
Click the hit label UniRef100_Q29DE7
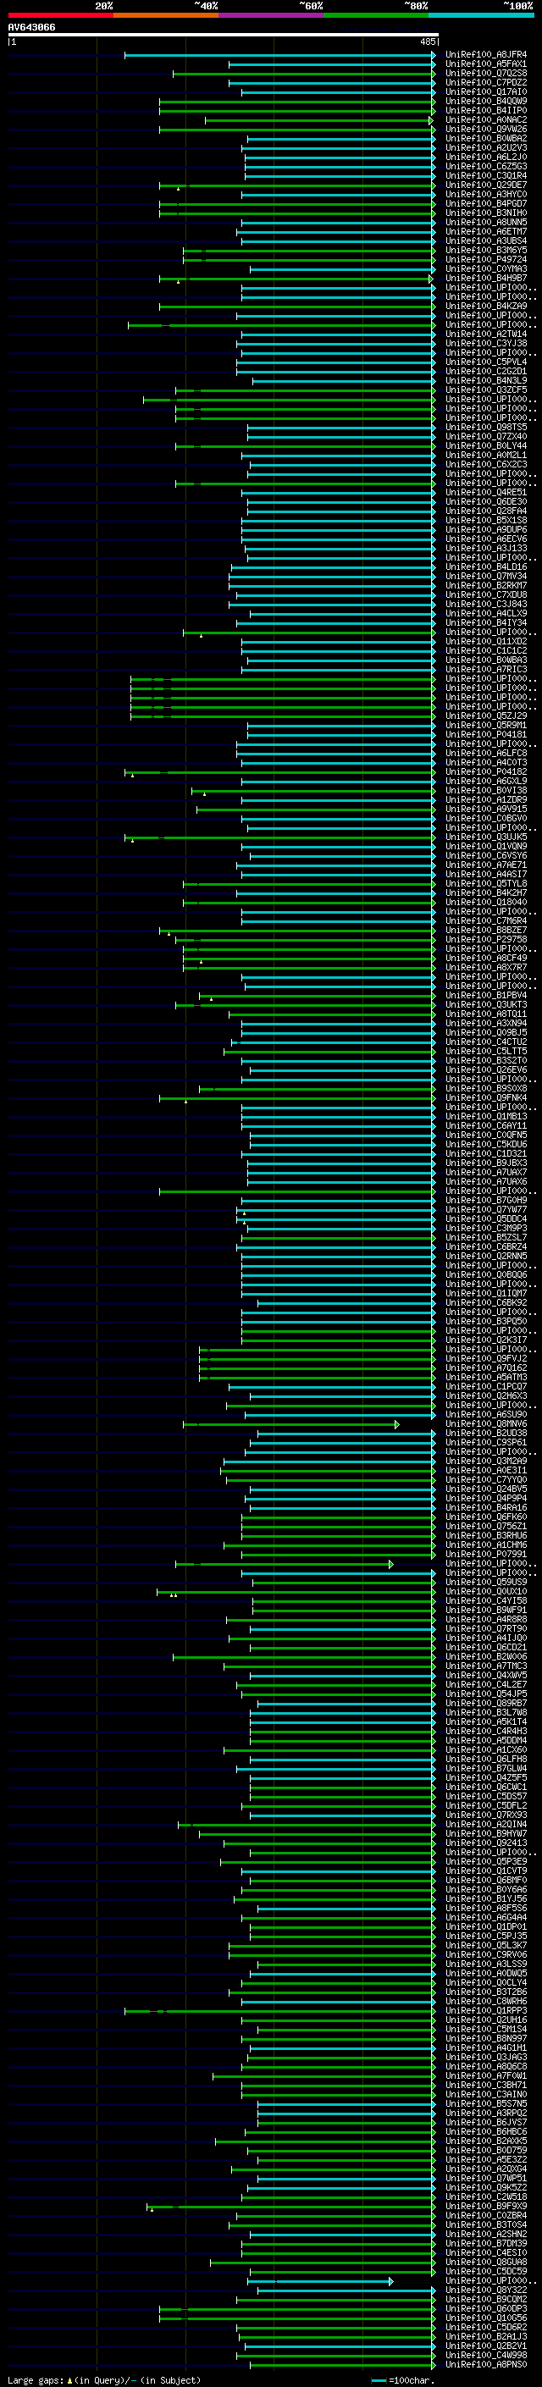point(486,185)
